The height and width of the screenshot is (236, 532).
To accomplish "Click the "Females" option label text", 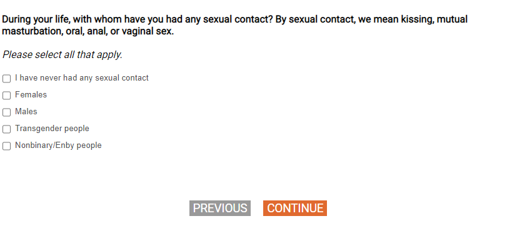I will (31, 95).
